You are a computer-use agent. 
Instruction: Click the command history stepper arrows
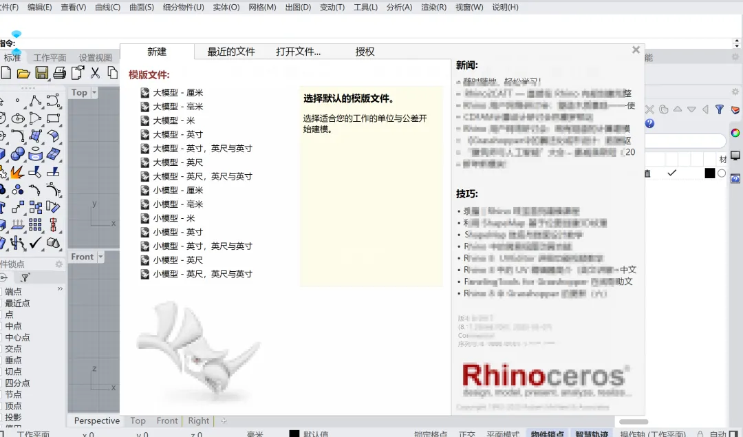pyautogui.click(x=736, y=43)
